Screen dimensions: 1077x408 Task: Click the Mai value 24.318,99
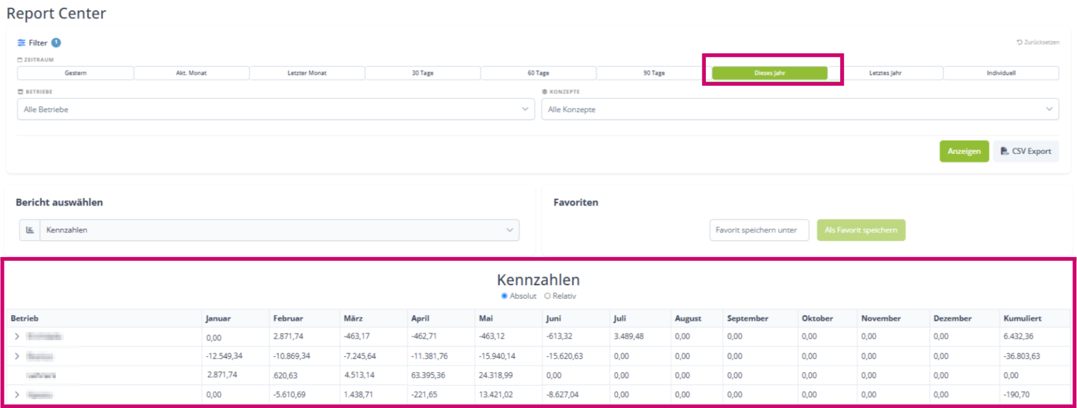[495, 375]
